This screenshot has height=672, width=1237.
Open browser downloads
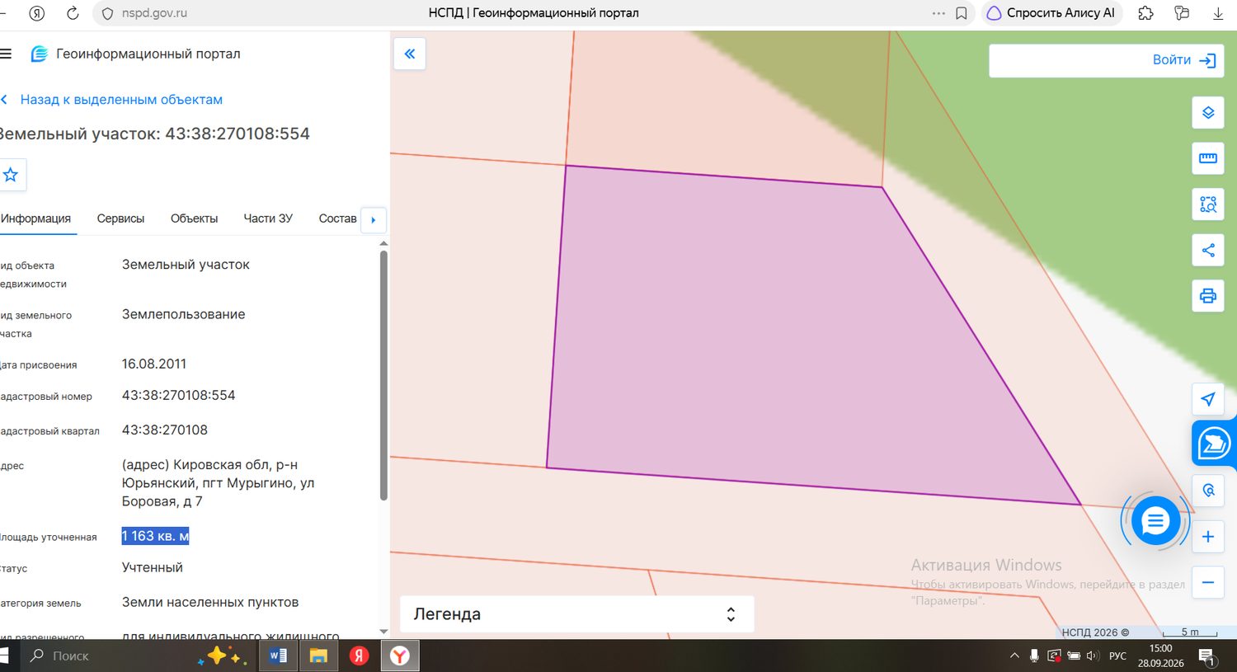[1218, 13]
